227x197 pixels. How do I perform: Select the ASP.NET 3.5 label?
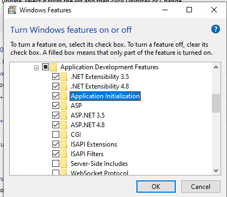point(87,115)
